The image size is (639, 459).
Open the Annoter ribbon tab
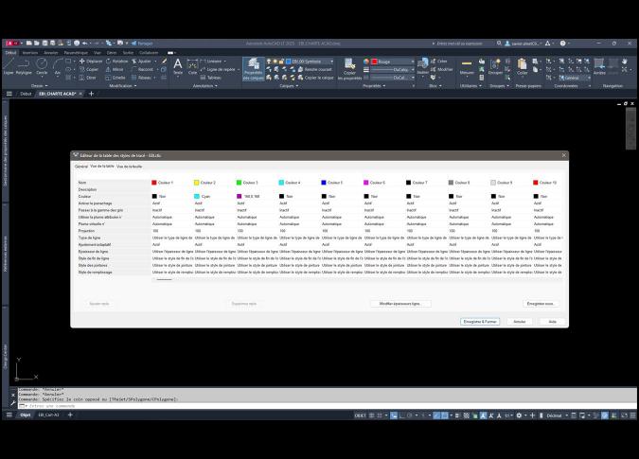click(x=51, y=53)
